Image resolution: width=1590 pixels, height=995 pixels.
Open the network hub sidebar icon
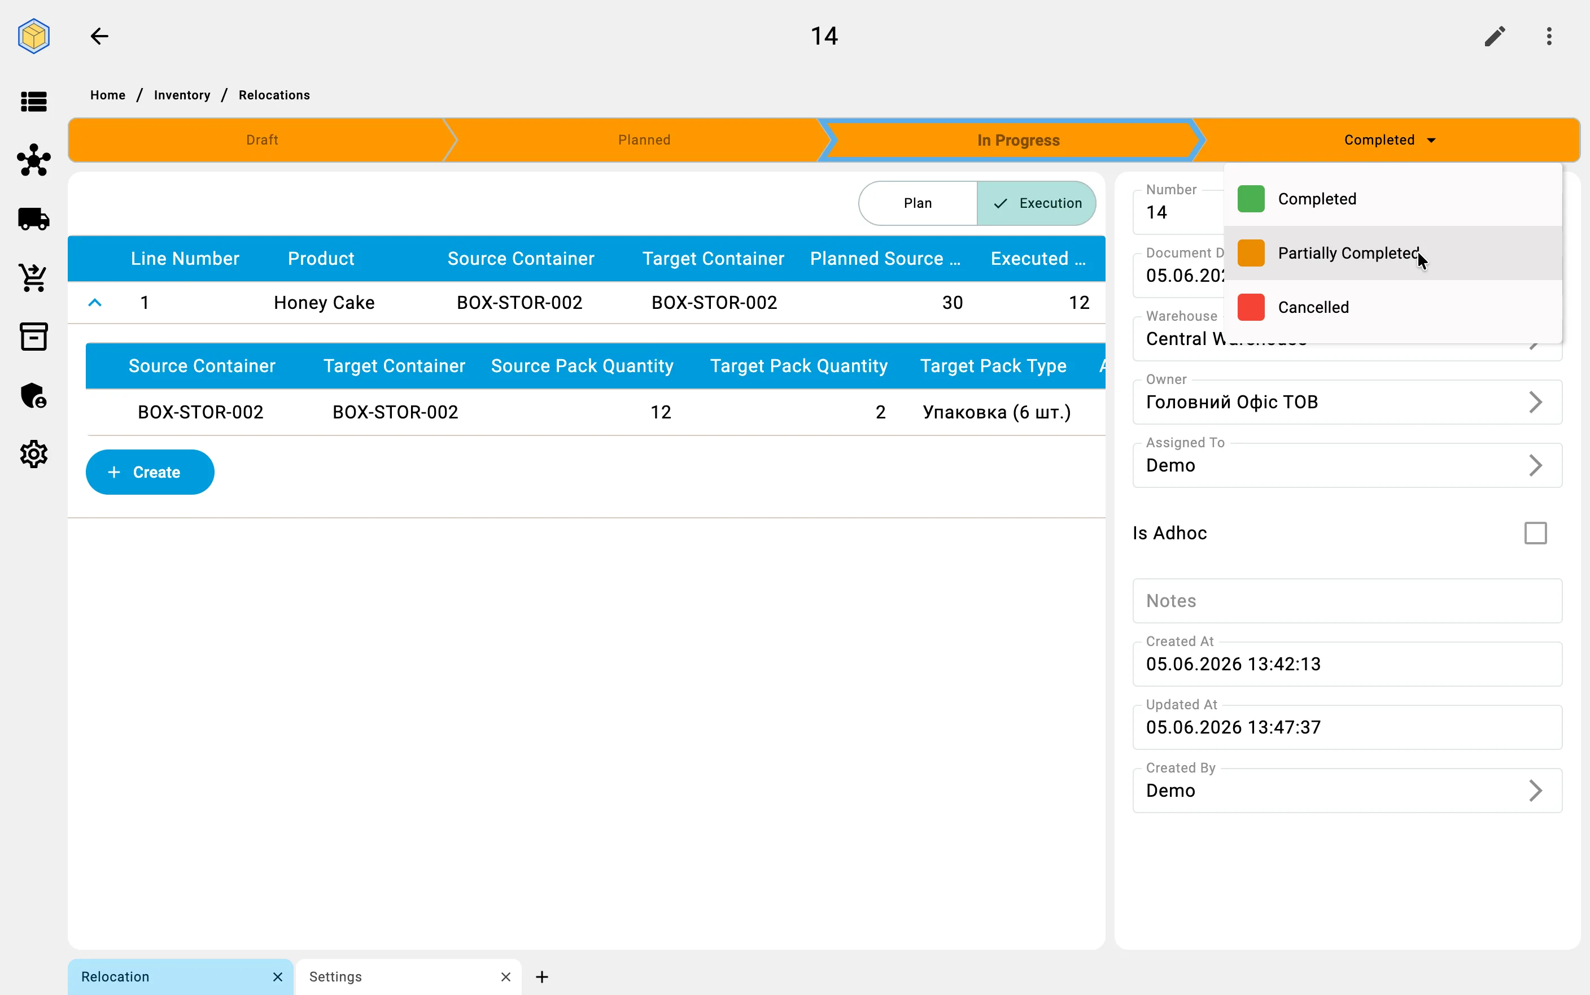(33, 160)
